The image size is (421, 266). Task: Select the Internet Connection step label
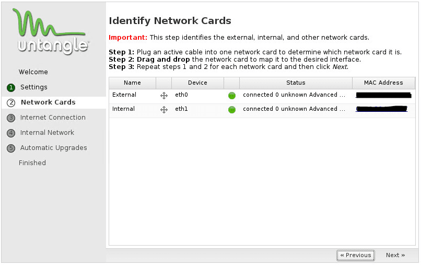click(53, 118)
